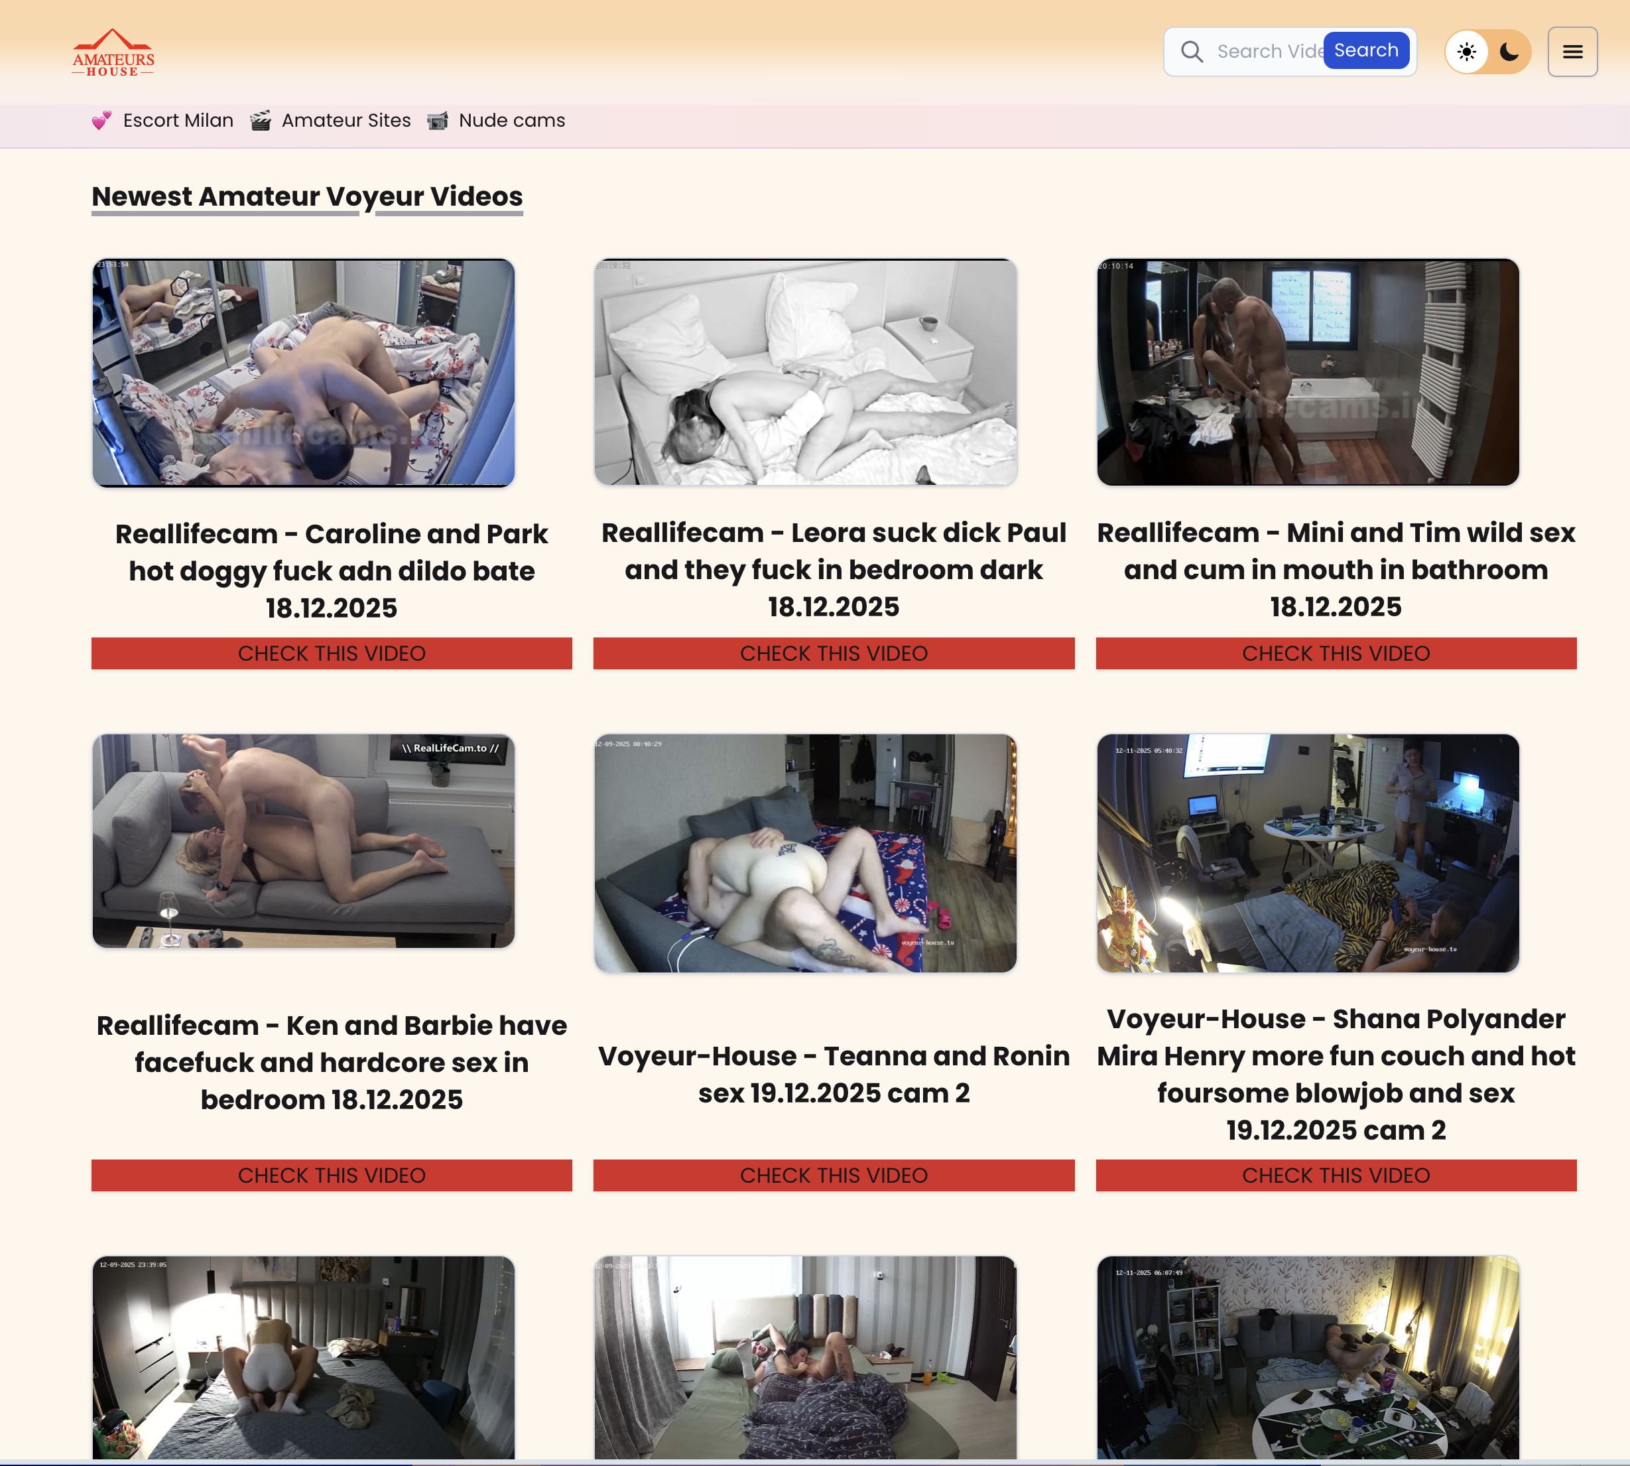Click the magnifying glass search icon
Image resolution: width=1630 pixels, height=1466 pixels.
click(1191, 52)
